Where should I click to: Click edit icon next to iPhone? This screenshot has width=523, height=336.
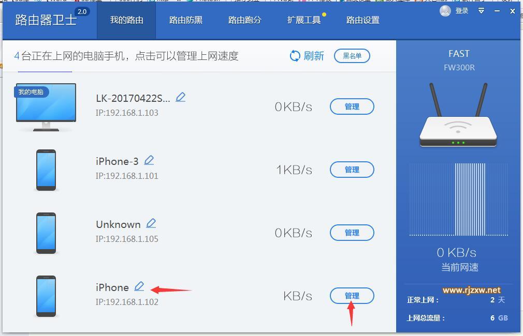click(139, 286)
